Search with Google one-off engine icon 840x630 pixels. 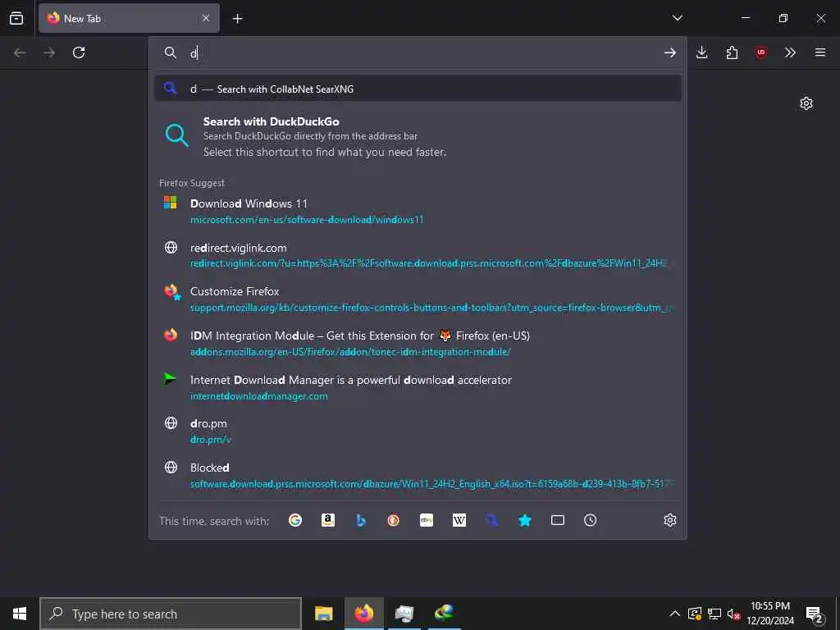295,520
